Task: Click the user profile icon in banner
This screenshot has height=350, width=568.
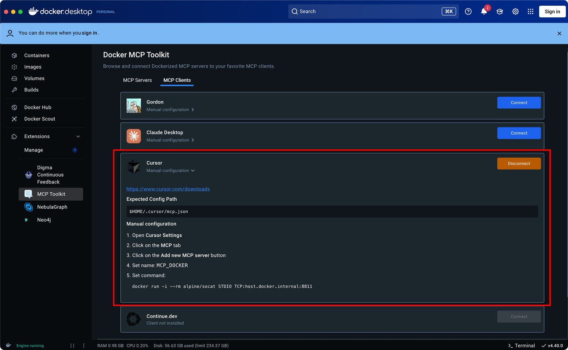Action: pos(10,33)
